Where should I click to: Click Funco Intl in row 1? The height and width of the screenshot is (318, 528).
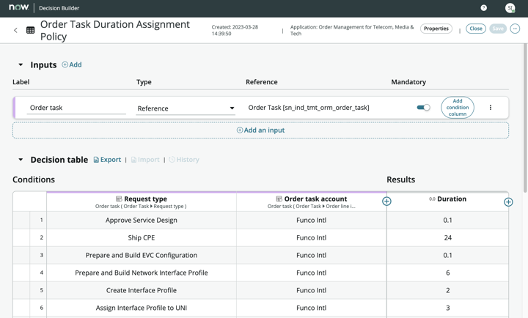click(312, 220)
